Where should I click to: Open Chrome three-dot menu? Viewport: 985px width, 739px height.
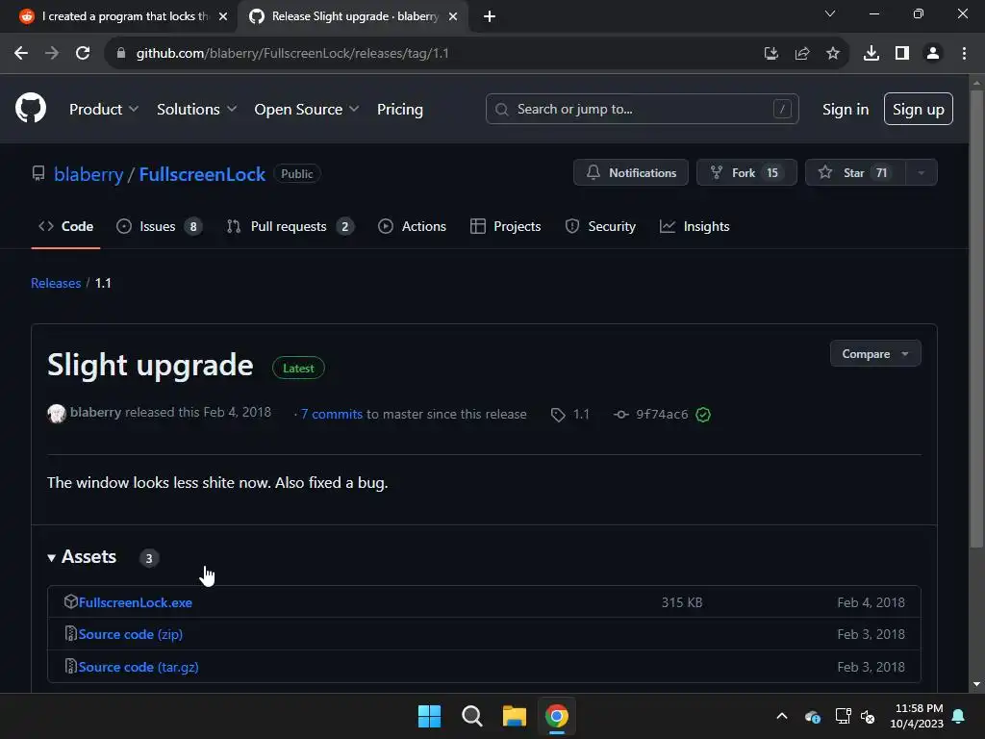[x=964, y=54]
